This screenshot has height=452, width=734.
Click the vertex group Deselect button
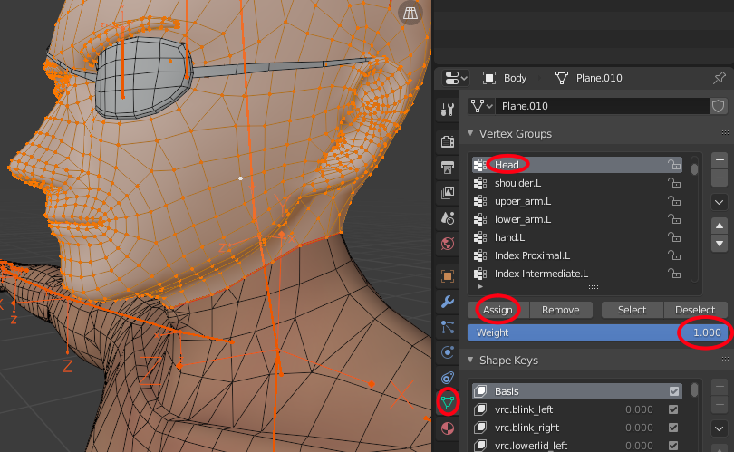pos(695,310)
